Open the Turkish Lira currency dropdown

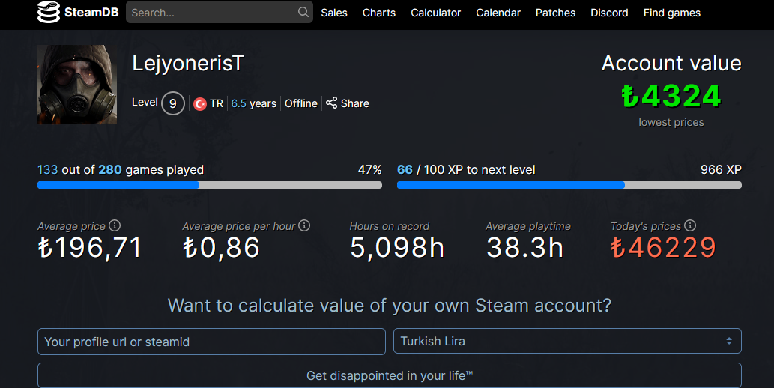click(567, 341)
